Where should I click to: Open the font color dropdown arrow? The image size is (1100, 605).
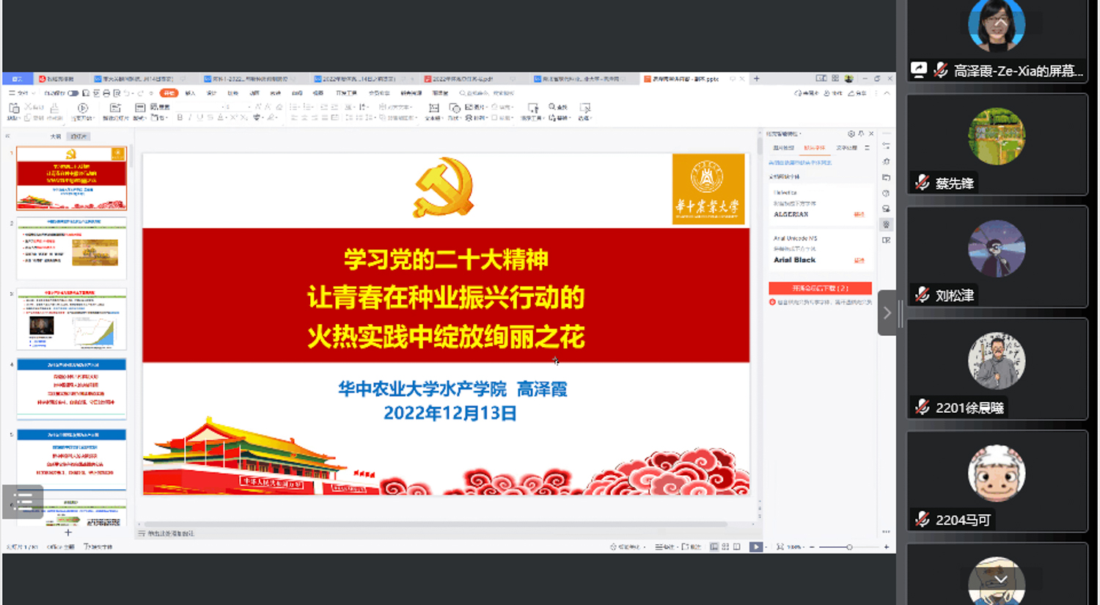tap(228, 116)
